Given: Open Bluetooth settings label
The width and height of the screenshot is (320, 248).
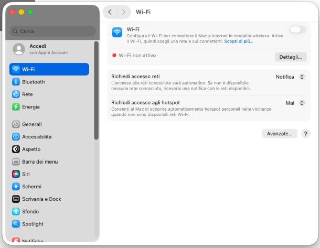Looking at the screenshot, I should tap(34, 82).
